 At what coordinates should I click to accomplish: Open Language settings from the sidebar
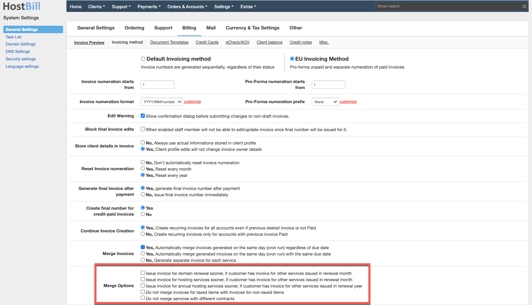22,66
